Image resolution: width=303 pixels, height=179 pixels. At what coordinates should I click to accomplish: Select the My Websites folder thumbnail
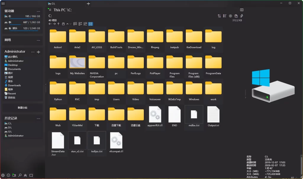coord(77,63)
